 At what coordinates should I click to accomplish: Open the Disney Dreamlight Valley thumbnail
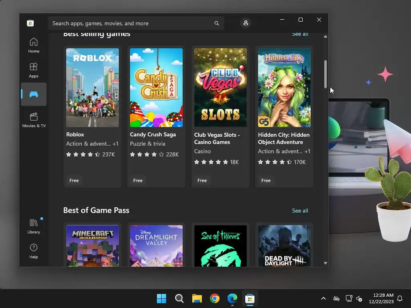(x=156, y=246)
